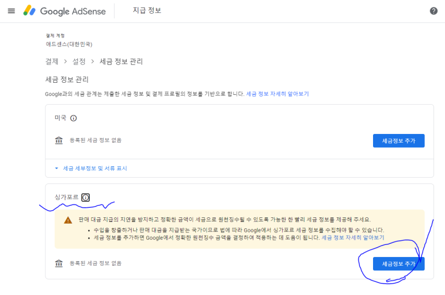445x295 pixels.
Task: Open the help question mark icon
Action: point(433,11)
